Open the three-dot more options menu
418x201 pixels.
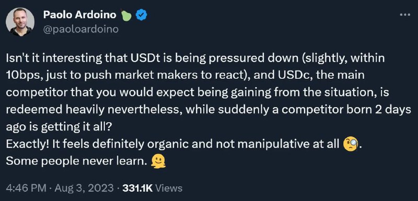tap(405, 15)
